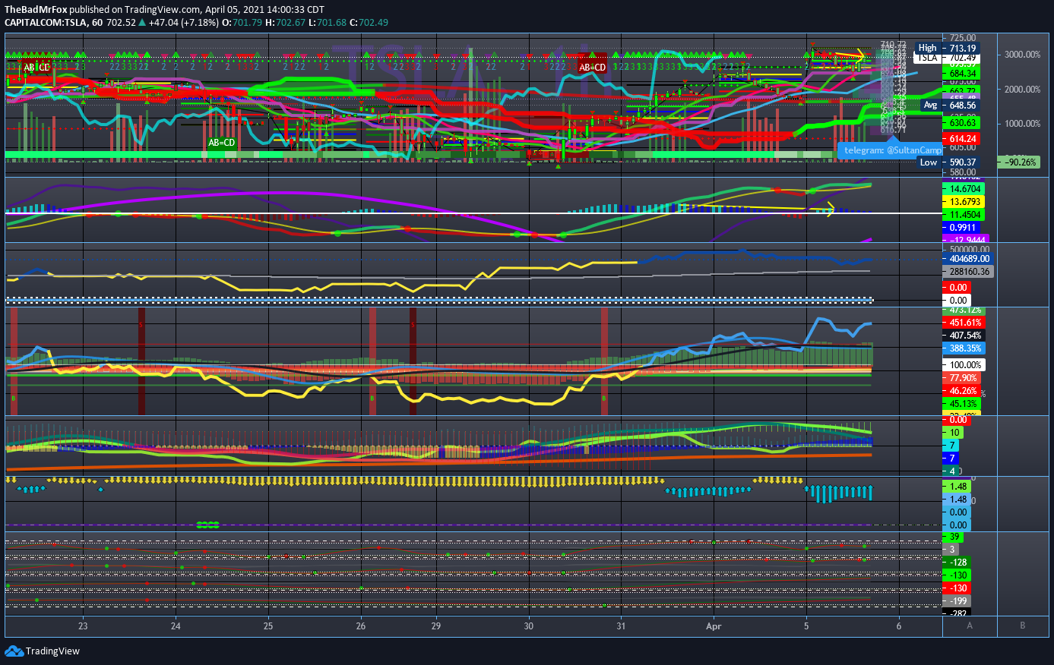The width and height of the screenshot is (1054, 665).
Task: Click the green 10 indicator label
Action: point(954,433)
